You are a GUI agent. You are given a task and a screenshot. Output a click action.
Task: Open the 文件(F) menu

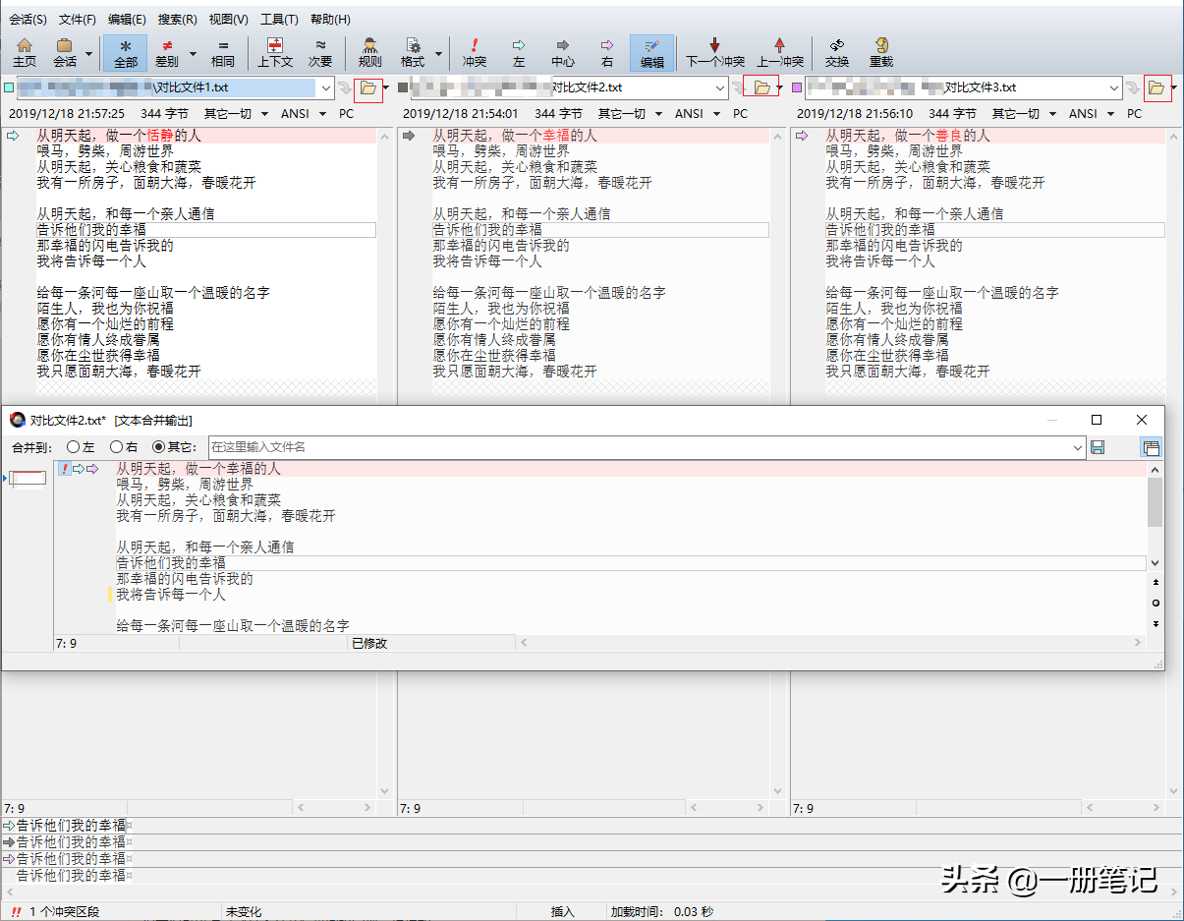tap(78, 20)
